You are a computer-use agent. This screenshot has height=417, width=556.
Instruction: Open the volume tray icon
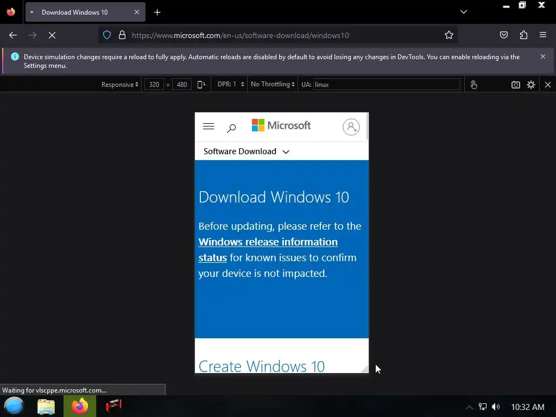[495, 407]
